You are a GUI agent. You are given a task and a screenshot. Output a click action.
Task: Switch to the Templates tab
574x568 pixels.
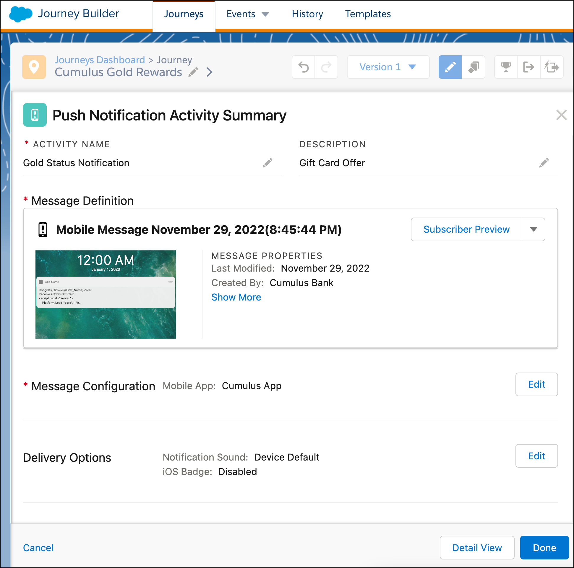[x=368, y=14]
